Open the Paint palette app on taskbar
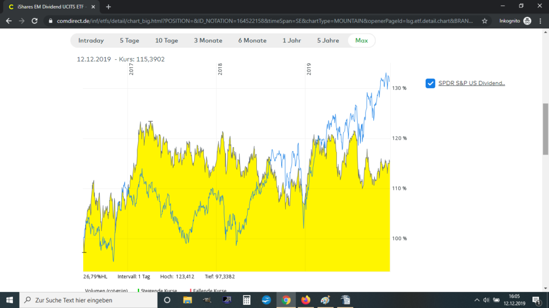The height and width of the screenshot is (308, 549). tap(325, 300)
